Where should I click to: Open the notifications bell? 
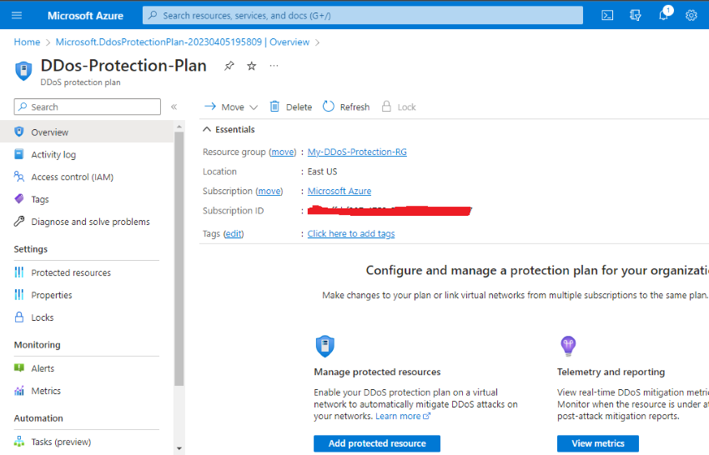coord(663,15)
